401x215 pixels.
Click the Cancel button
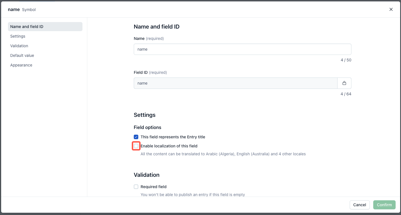[x=360, y=205]
